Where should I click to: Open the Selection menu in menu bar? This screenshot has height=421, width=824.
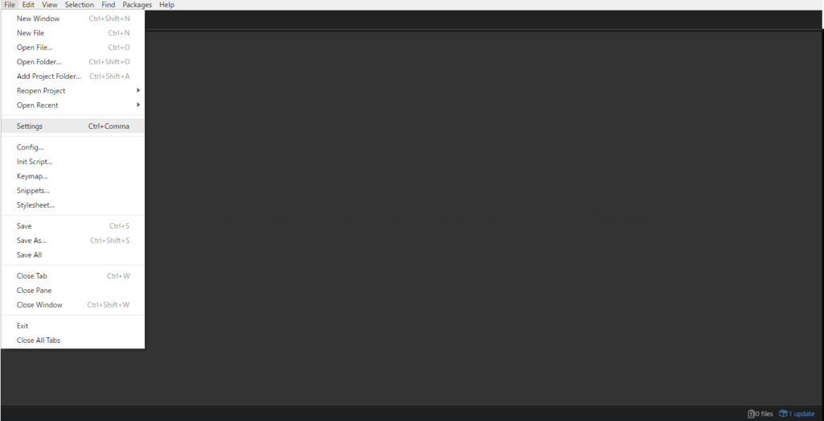coord(80,5)
